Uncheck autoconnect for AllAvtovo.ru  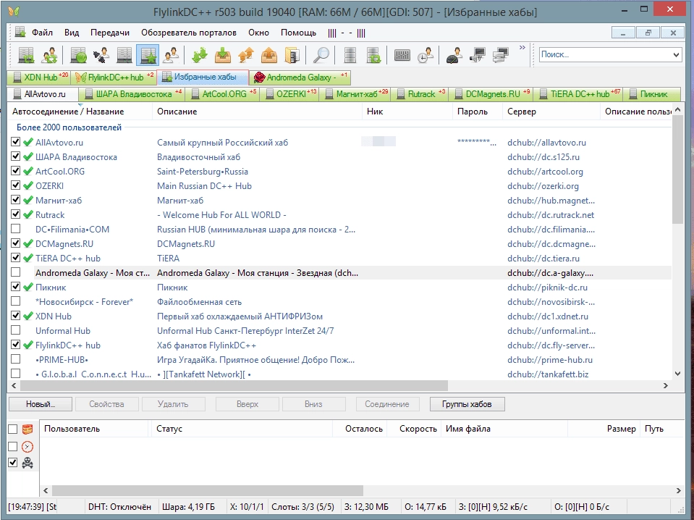(15, 142)
